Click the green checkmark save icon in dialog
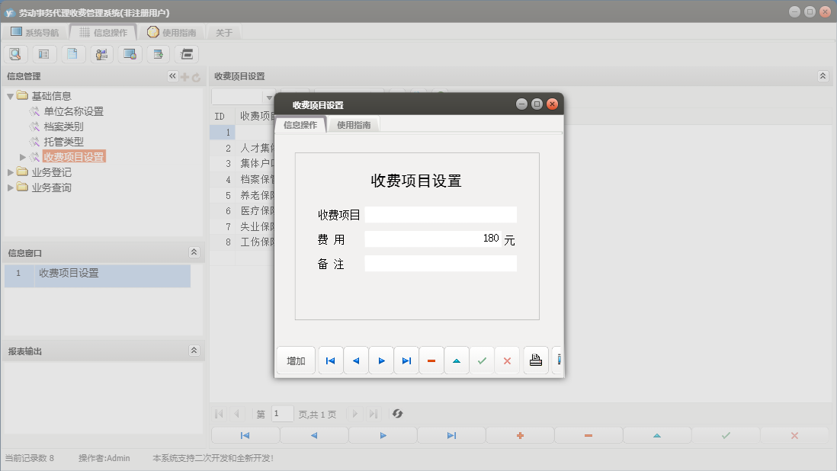 point(482,360)
